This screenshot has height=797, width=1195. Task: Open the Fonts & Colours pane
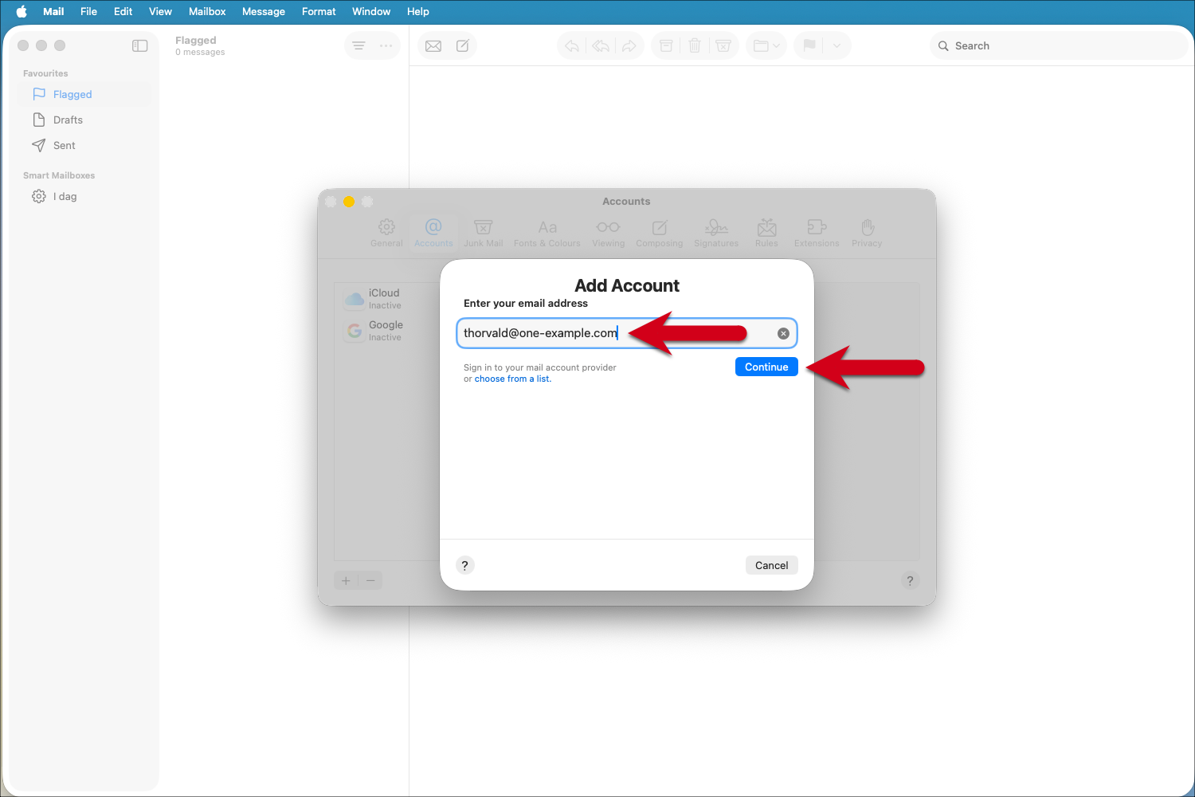(547, 232)
